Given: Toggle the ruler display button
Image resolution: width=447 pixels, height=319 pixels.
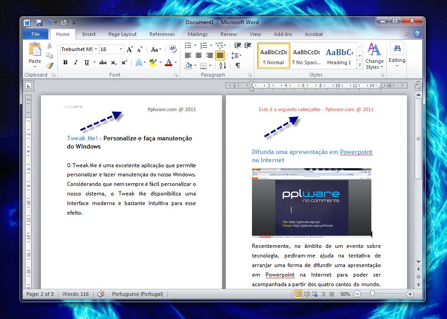Looking at the screenshot, I should click(x=418, y=87).
